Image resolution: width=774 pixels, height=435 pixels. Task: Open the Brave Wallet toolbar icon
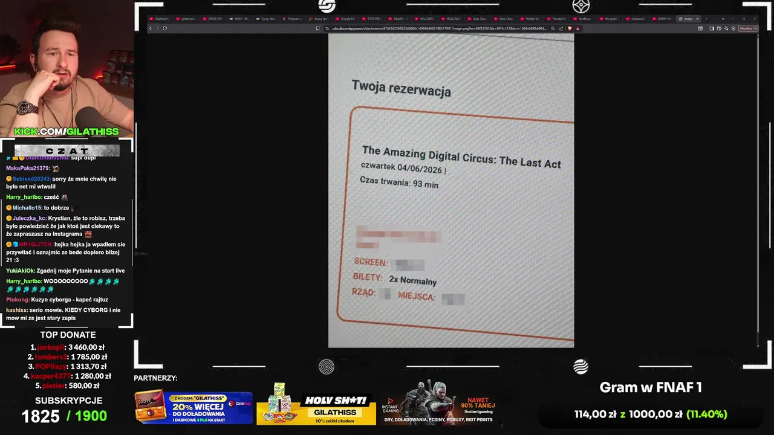coord(719,28)
